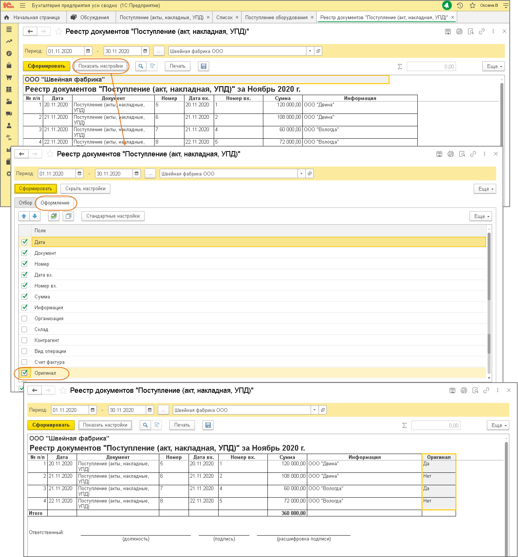
Task: Click Сформировать in top window
Action: tap(47, 66)
